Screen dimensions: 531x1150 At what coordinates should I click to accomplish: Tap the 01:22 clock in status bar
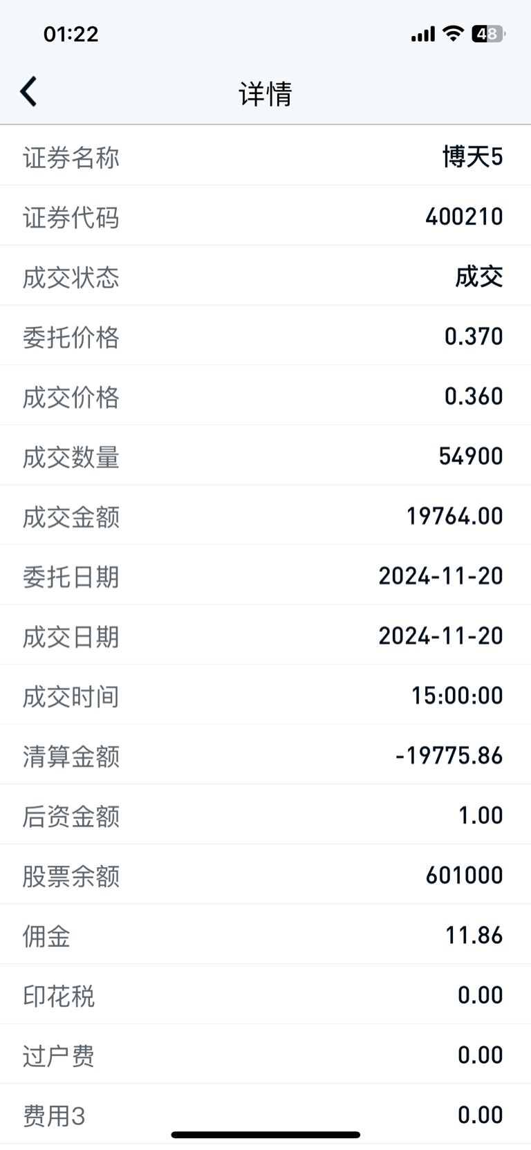[71, 34]
